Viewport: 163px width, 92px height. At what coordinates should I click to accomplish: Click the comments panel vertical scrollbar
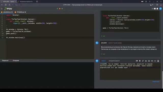pyautogui.click(x=162, y=80)
